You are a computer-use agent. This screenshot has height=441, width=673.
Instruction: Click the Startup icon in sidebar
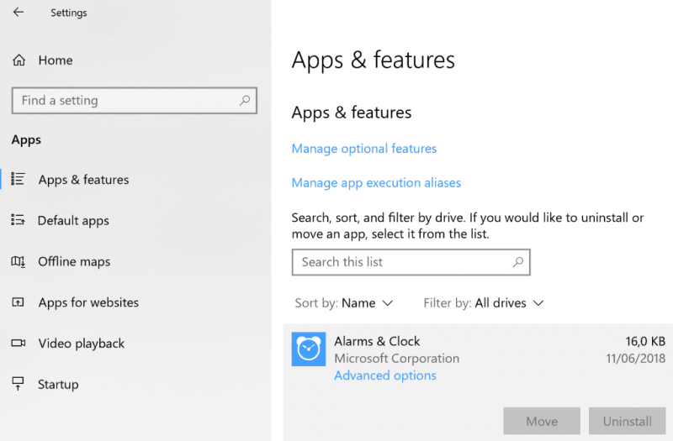(x=18, y=384)
